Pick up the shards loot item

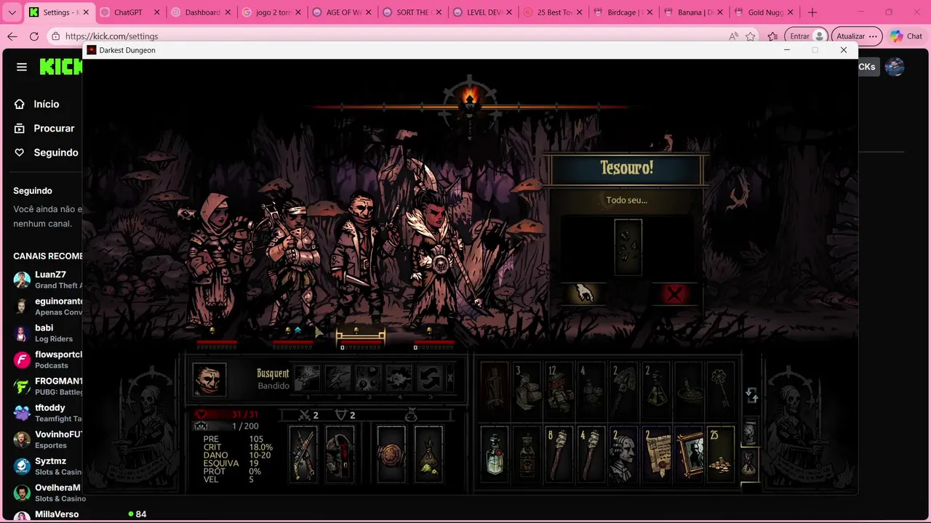click(628, 248)
